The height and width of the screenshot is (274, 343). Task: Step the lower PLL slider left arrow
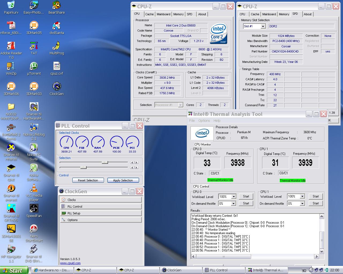(x=132, y=168)
